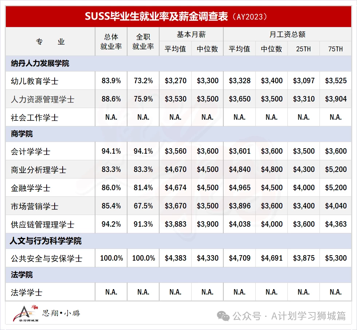
Task: Click the $3,270 salary cell
Action: tap(175, 81)
